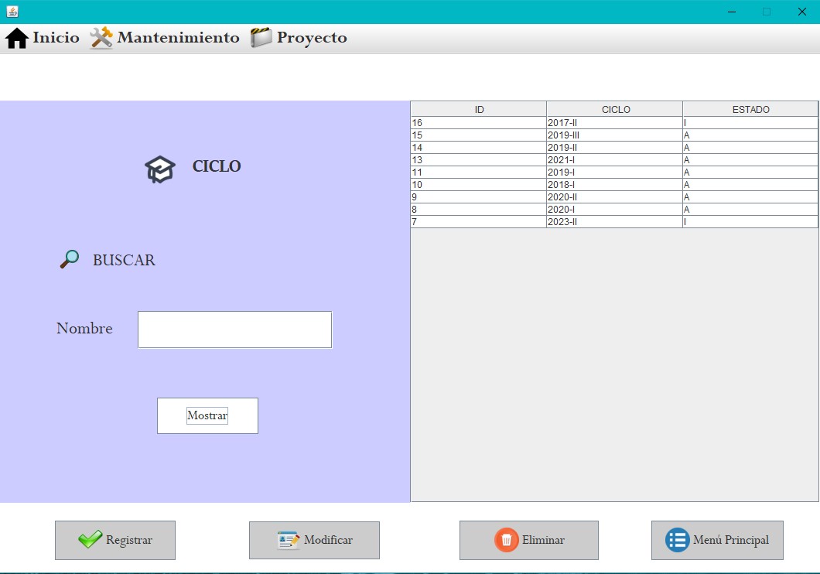This screenshot has width=820, height=574.
Task: Click the 2018-I cycle cell
Action: (614, 185)
